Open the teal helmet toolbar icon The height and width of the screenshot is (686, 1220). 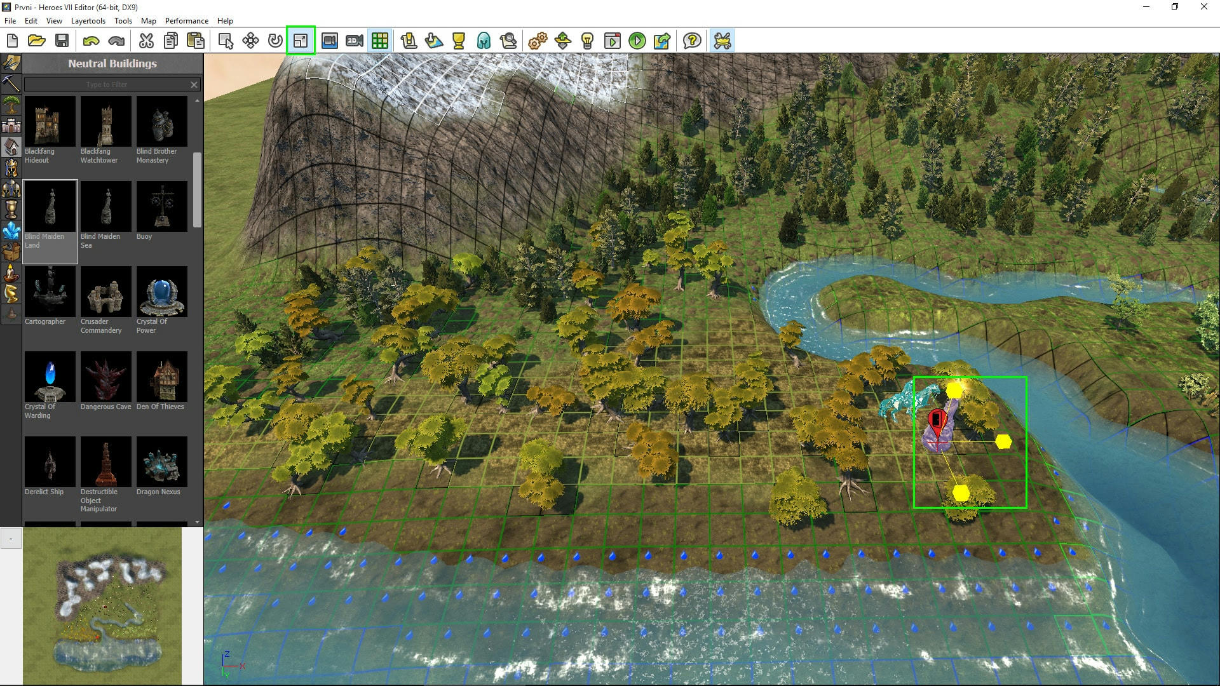483,41
